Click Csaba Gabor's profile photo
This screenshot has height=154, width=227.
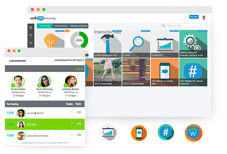19,81
